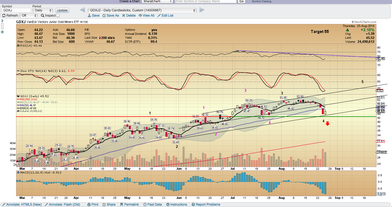392x207 pixels.
Task: Open View All charts
Action: pos(146,16)
